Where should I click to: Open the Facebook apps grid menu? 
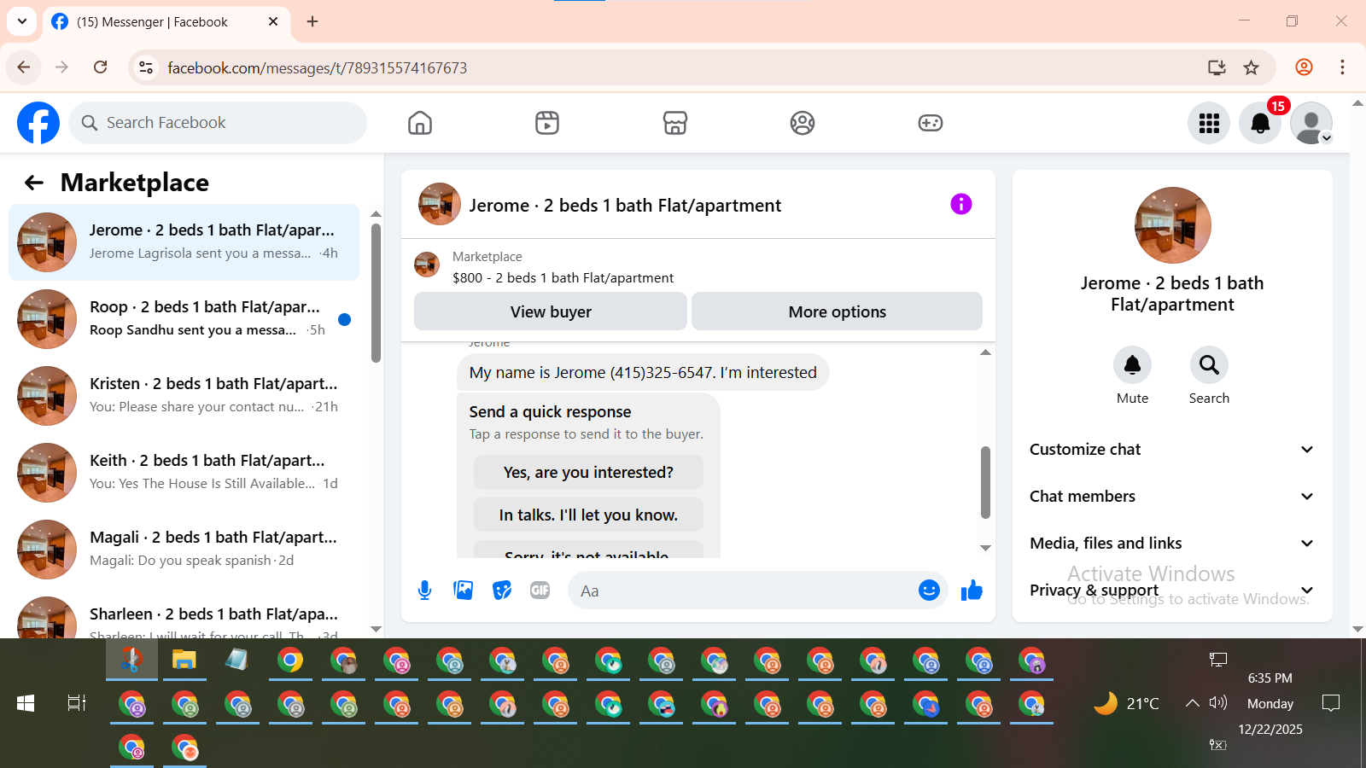click(1209, 123)
